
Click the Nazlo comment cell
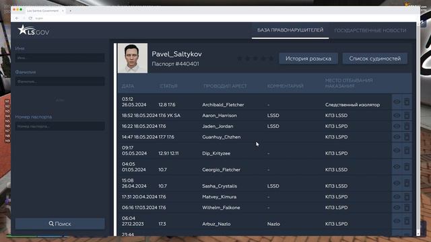point(273,224)
